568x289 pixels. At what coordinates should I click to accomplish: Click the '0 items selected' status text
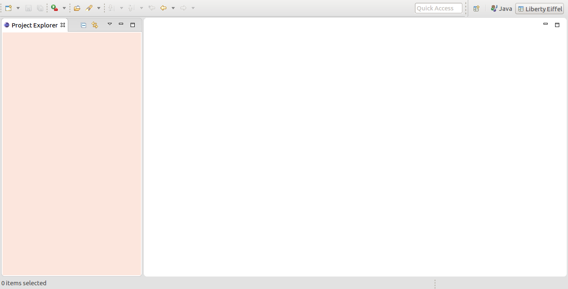[24, 283]
